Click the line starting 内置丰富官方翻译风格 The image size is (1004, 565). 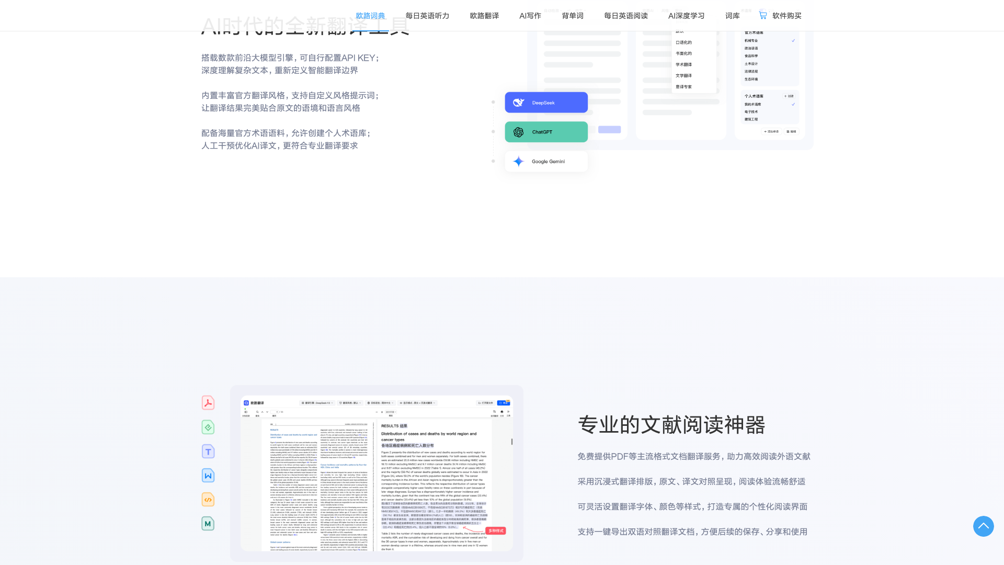(291, 95)
